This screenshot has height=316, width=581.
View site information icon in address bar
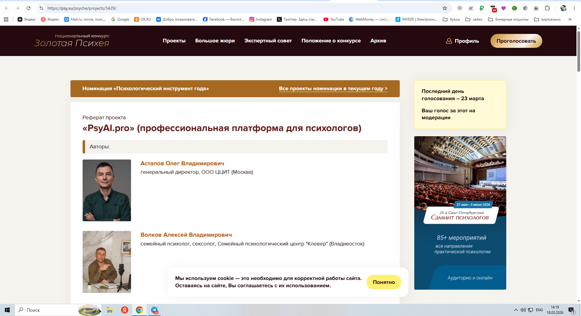pyautogui.click(x=41, y=8)
